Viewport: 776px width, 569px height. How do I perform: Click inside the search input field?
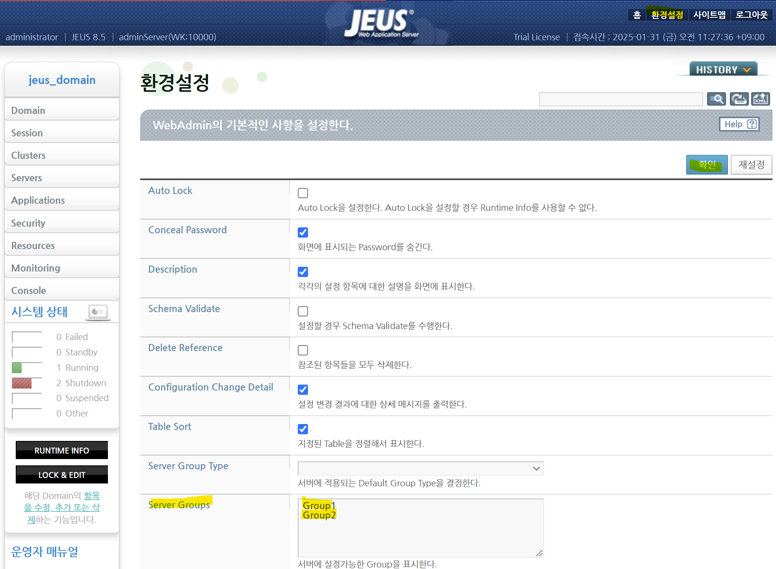[x=621, y=99]
